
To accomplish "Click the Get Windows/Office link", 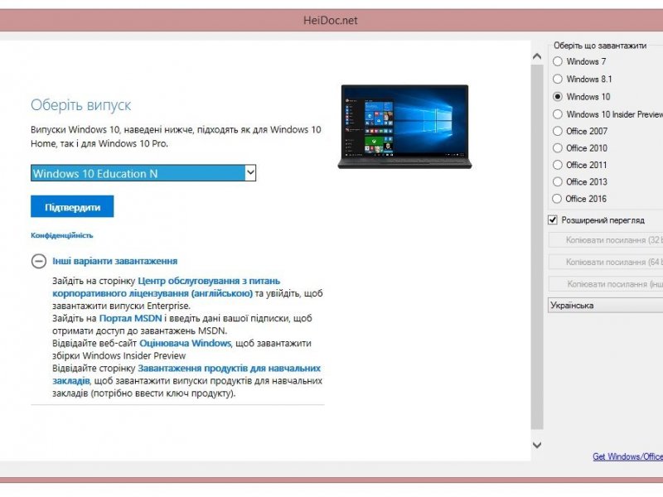I will pyautogui.click(x=627, y=456).
